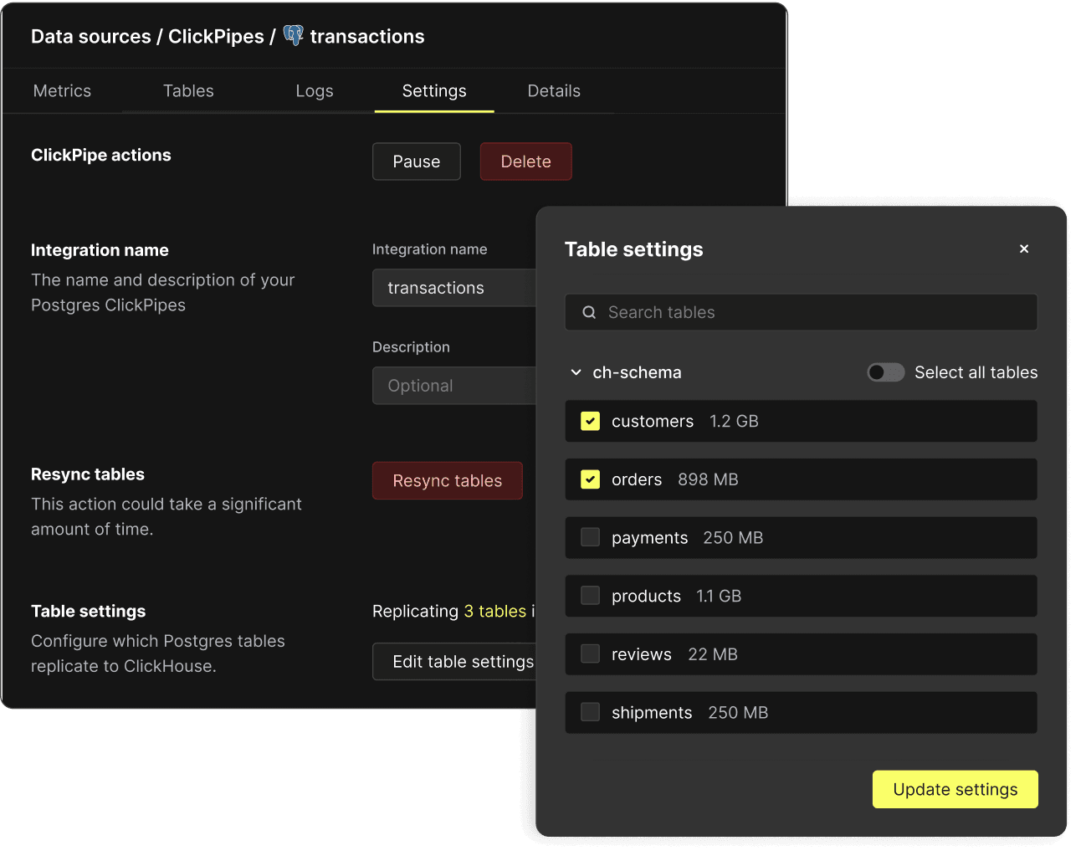1086x861 pixels.
Task: Check the payments table checkbox
Action: coord(591,537)
